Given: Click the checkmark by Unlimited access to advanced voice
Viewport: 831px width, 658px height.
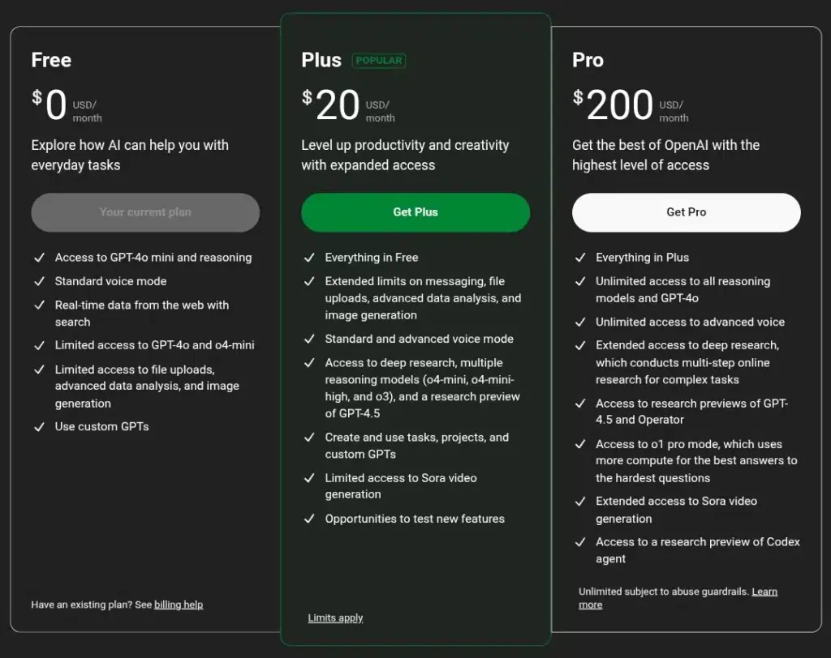Looking at the screenshot, I should [x=579, y=322].
